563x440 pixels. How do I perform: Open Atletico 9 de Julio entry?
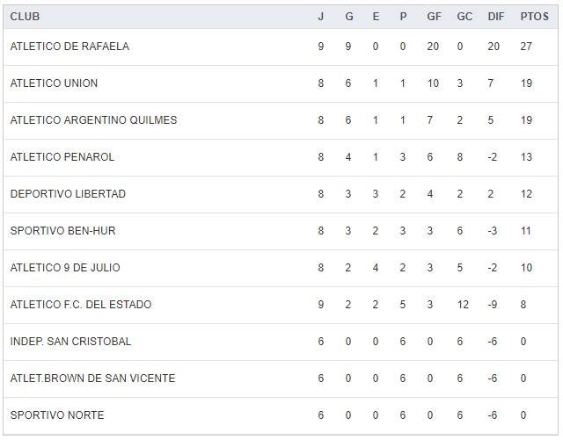click(65, 268)
